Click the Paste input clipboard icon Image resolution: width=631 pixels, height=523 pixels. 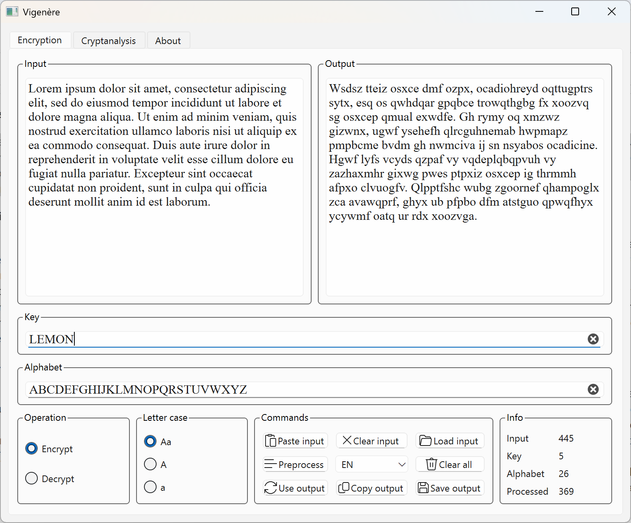point(270,441)
